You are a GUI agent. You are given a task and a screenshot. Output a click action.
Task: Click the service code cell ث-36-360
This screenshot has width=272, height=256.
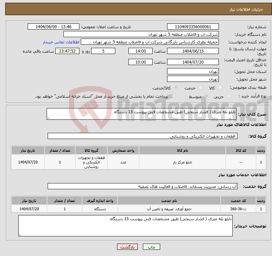click(238, 209)
